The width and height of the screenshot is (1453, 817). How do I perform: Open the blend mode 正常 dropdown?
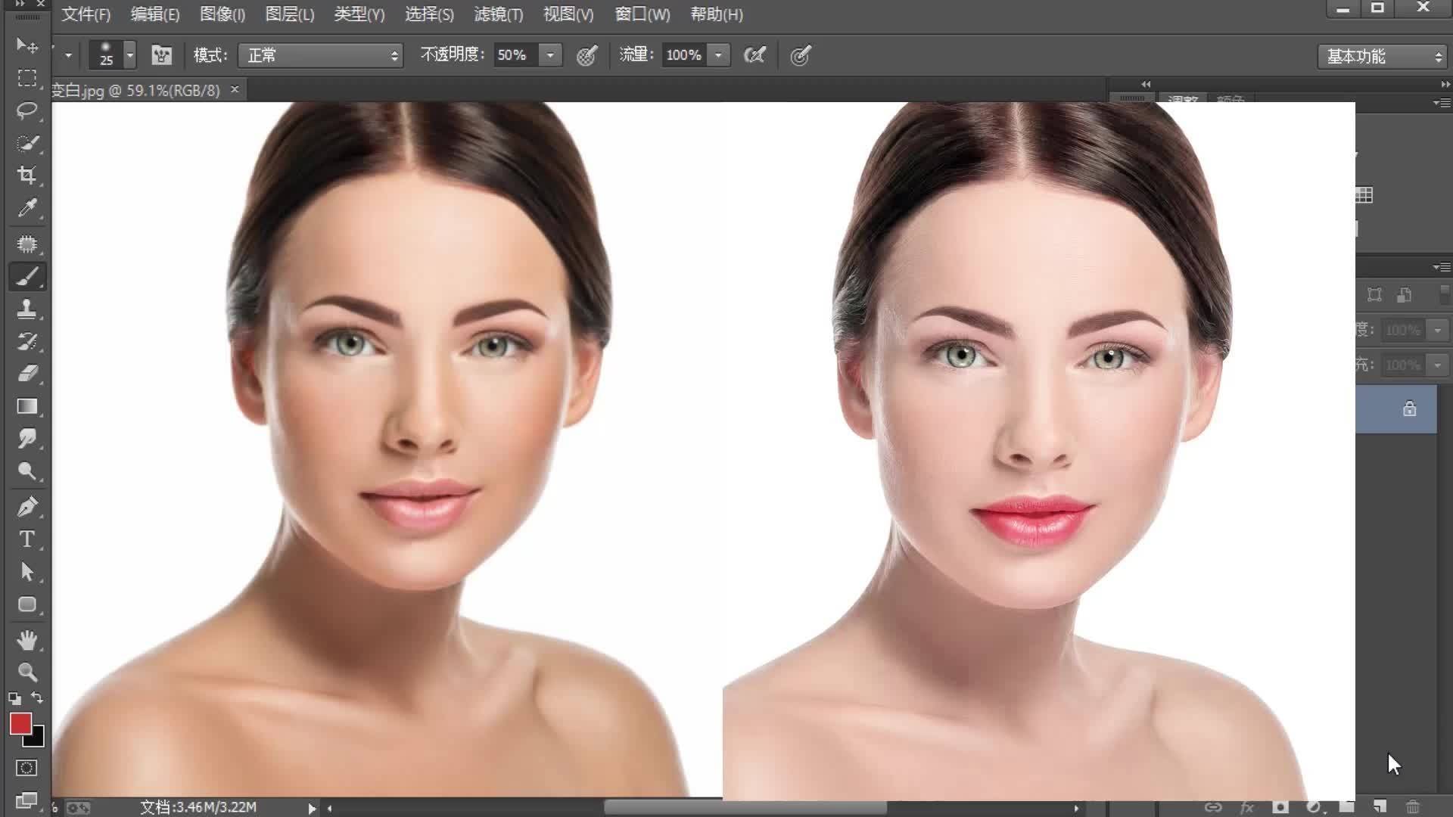pyautogui.click(x=320, y=55)
